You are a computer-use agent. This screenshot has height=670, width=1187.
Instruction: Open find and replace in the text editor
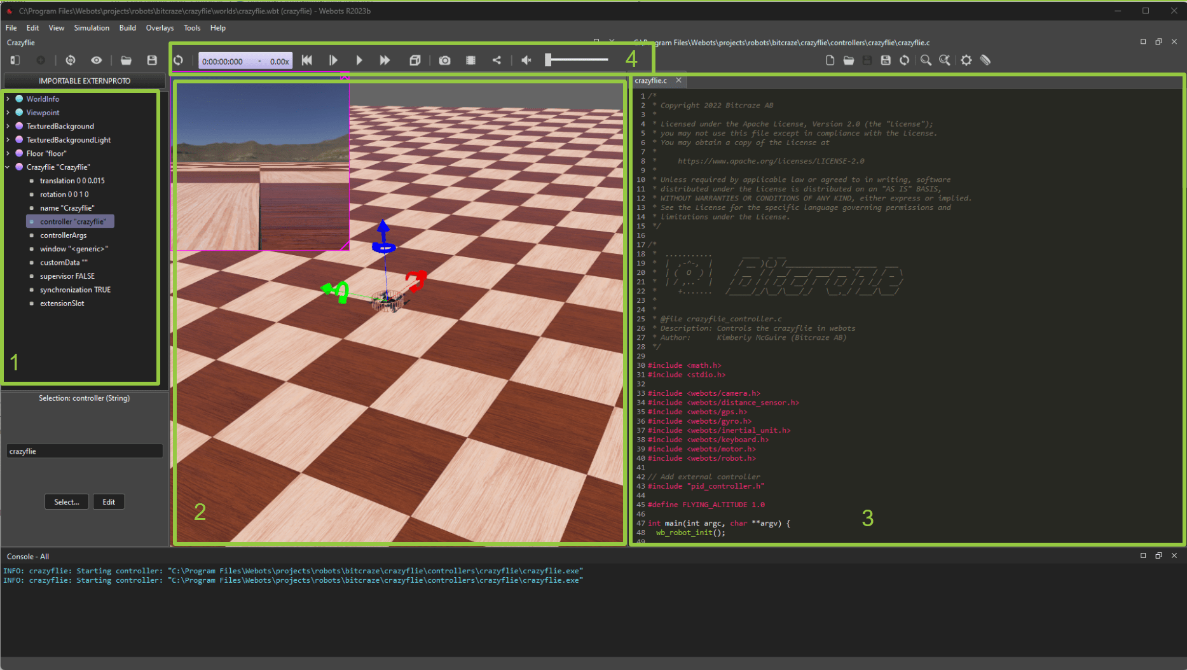[x=945, y=60]
